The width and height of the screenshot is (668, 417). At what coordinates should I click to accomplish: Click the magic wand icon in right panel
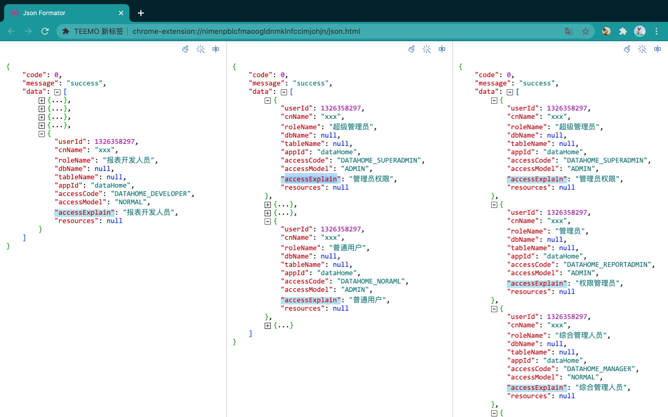[642, 49]
